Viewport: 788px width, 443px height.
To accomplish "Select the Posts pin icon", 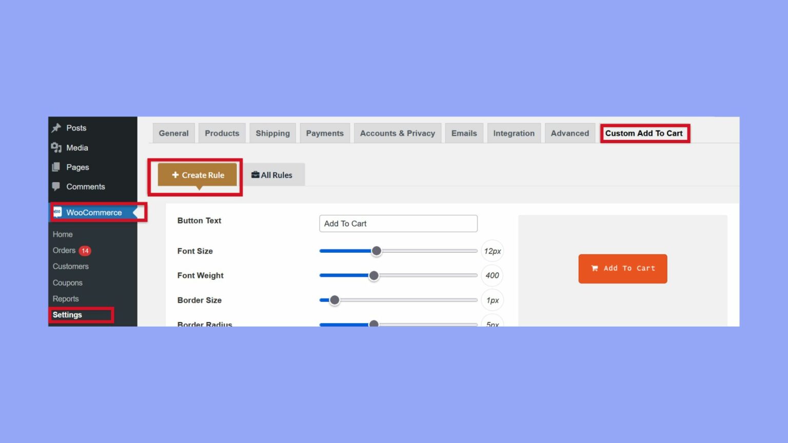I will tap(57, 128).
